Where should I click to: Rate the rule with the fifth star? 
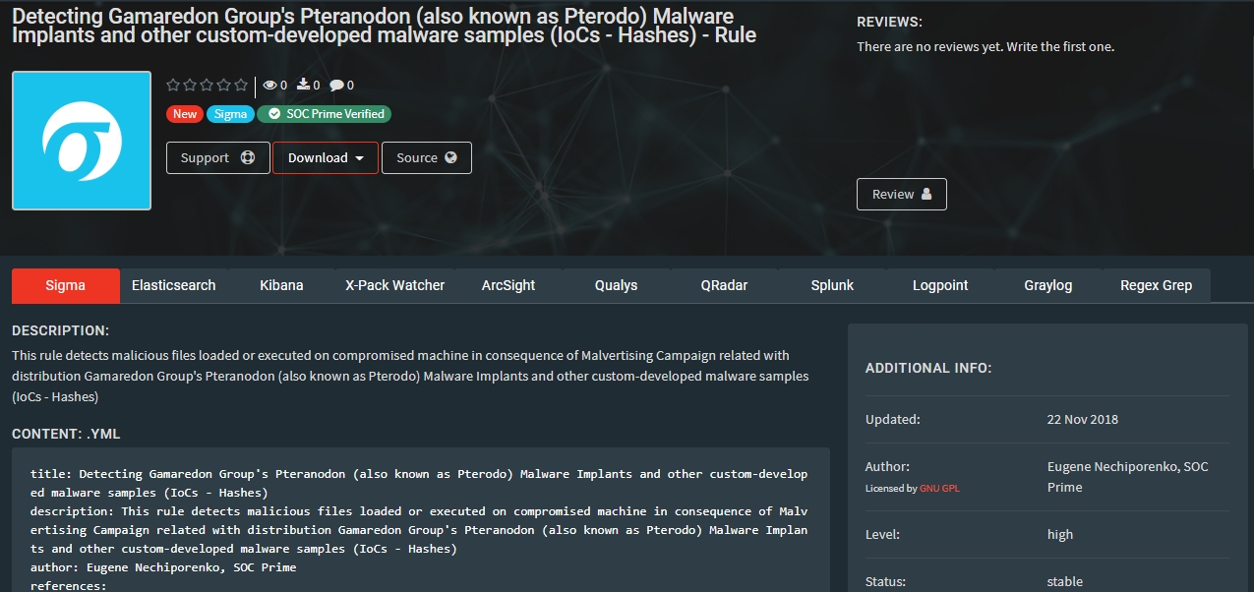pos(241,86)
